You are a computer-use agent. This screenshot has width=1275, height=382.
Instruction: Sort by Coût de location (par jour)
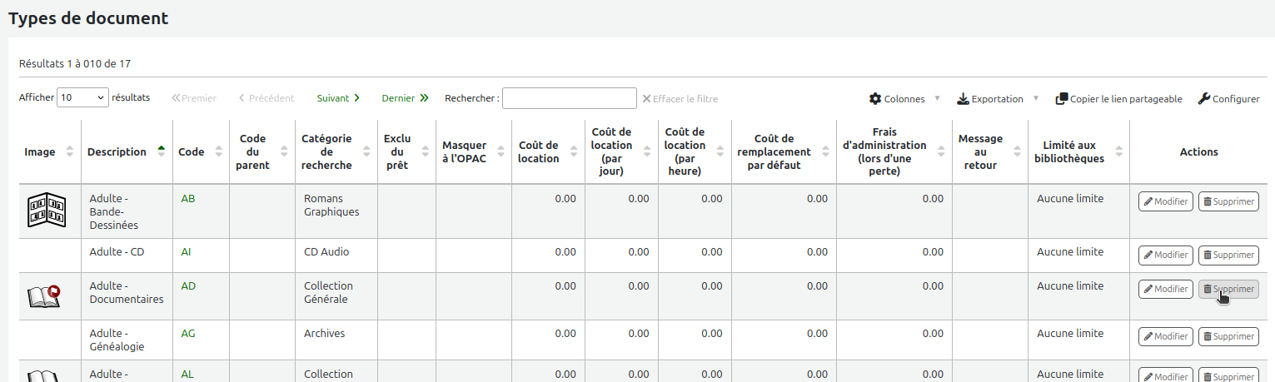(x=621, y=151)
